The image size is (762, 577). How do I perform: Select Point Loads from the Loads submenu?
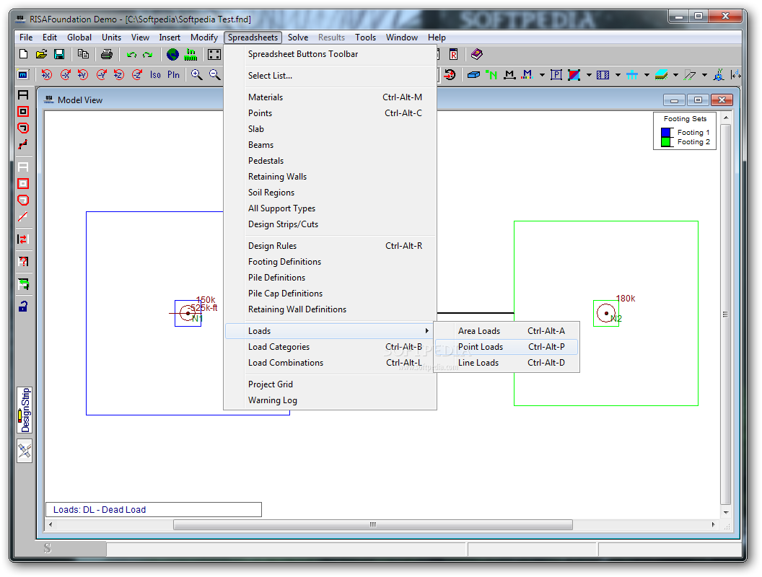(507, 347)
